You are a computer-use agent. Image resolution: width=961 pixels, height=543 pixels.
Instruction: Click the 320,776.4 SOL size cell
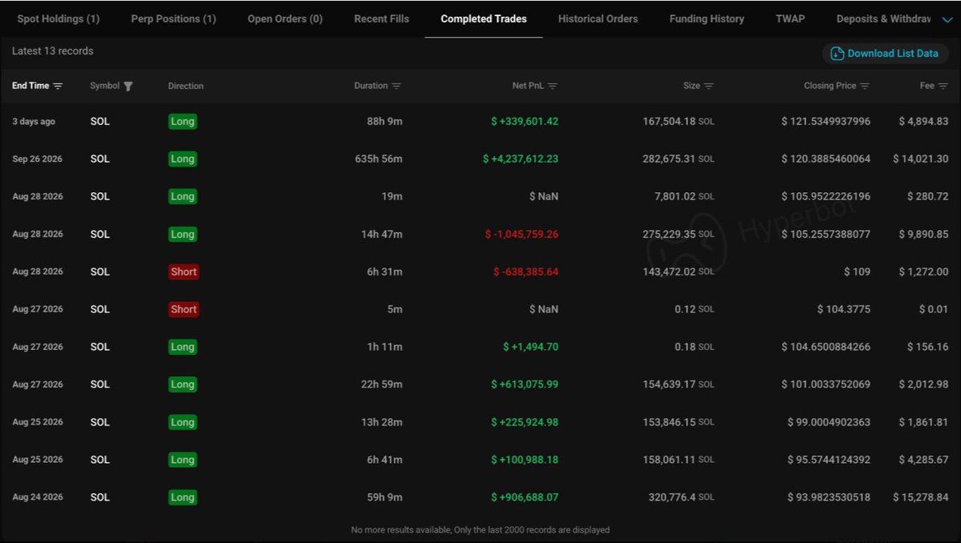point(682,497)
